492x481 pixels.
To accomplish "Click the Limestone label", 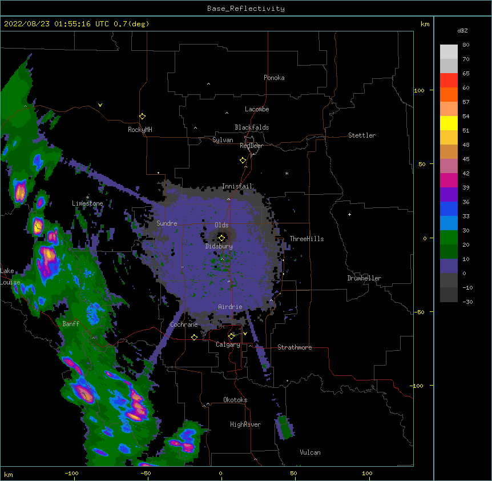I will [x=87, y=203].
